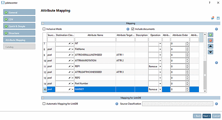Move selected row down with arrow button
Screen dimensions: 222x120
[x=210, y=52]
